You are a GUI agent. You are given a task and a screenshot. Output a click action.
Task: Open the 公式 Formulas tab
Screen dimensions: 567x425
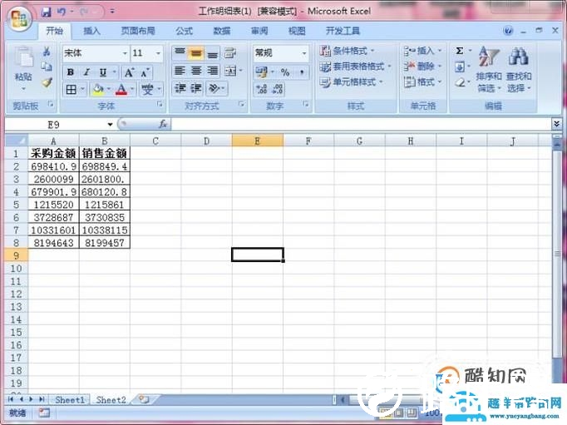(x=184, y=31)
